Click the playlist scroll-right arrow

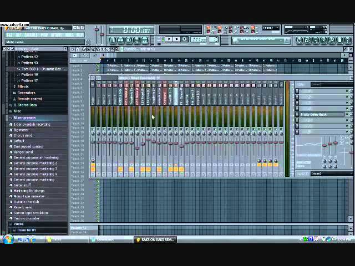coord(344,55)
